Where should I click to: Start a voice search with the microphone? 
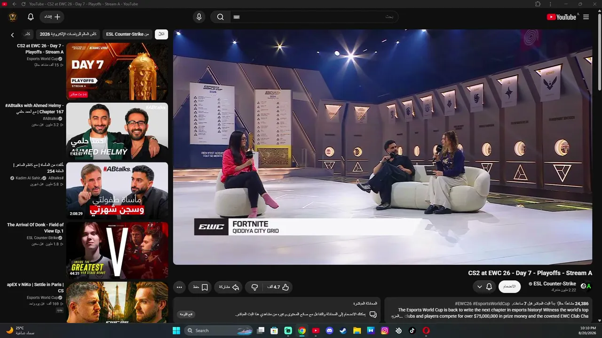click(x=199, y=17)
